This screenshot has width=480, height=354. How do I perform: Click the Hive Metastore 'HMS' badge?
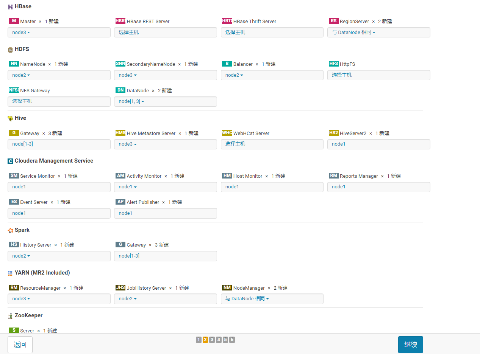[x=120, y=133]
